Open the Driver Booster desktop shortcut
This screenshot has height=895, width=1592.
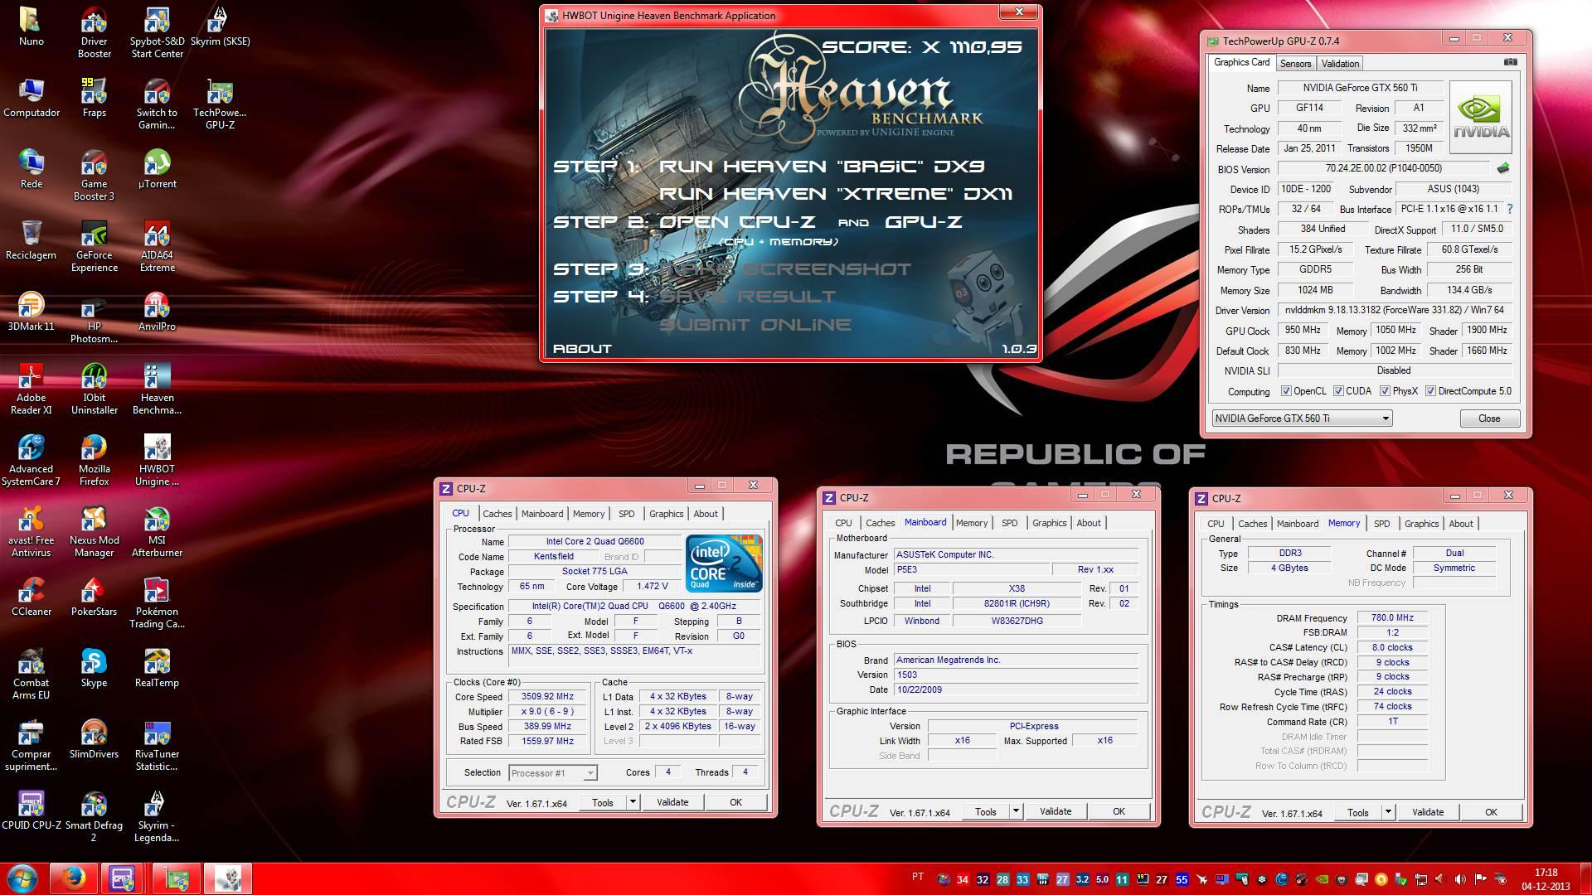(x=94, y=33)
